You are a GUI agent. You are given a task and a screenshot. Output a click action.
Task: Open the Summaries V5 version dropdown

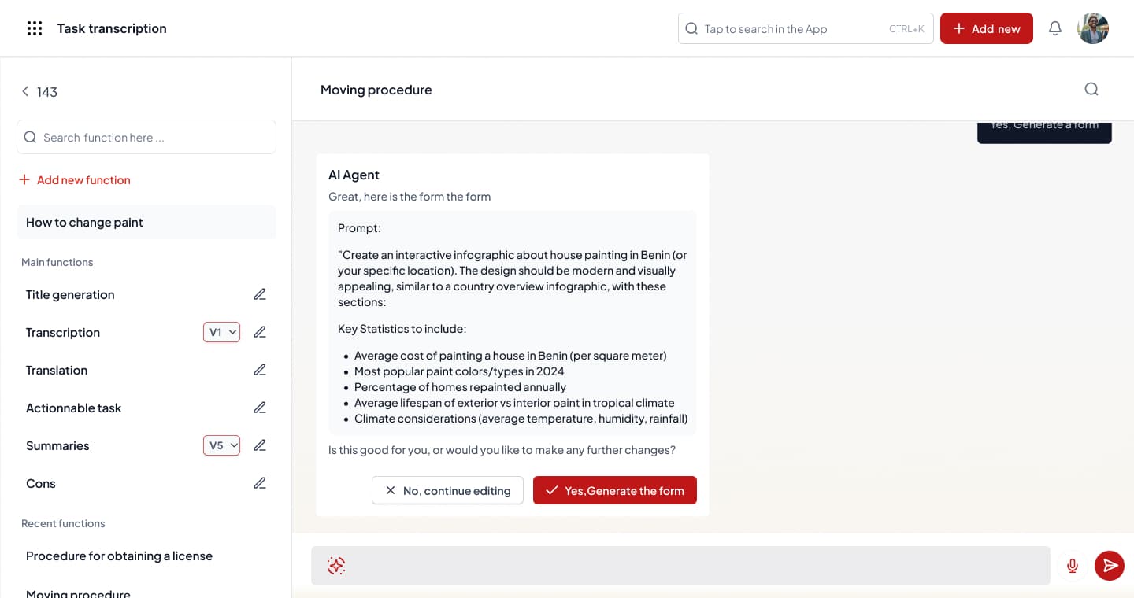[x=221, y=445]
